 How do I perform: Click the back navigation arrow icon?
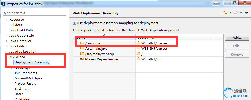[225, 13]
